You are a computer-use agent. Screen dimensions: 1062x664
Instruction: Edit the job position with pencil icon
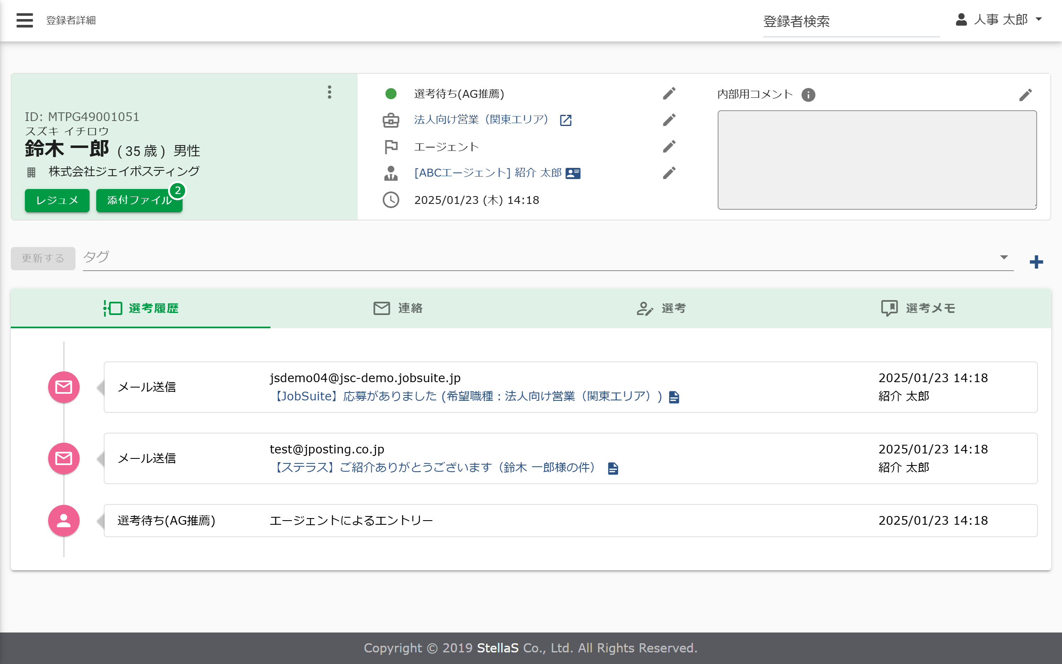(669, 119)
